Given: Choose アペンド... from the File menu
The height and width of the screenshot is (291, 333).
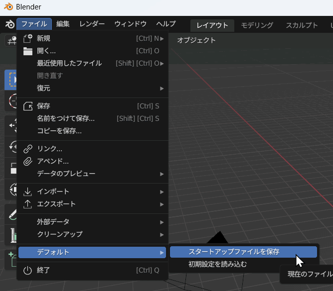Looking at the screenshot, I should pos(92,161).
